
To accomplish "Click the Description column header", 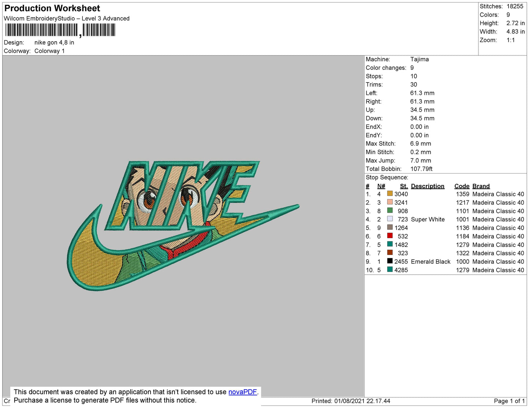I will tap(427, 186).
